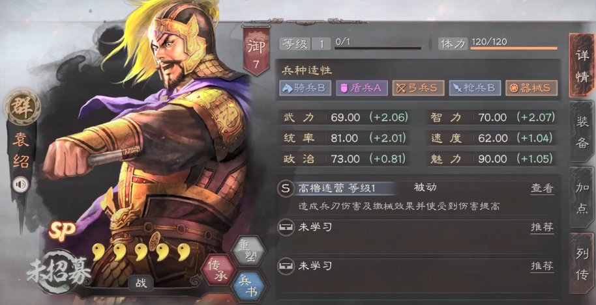The width and height of the screenshot is (596, 305).
Task: Tap the 御 7 banner flag
Action: (256, 51)
